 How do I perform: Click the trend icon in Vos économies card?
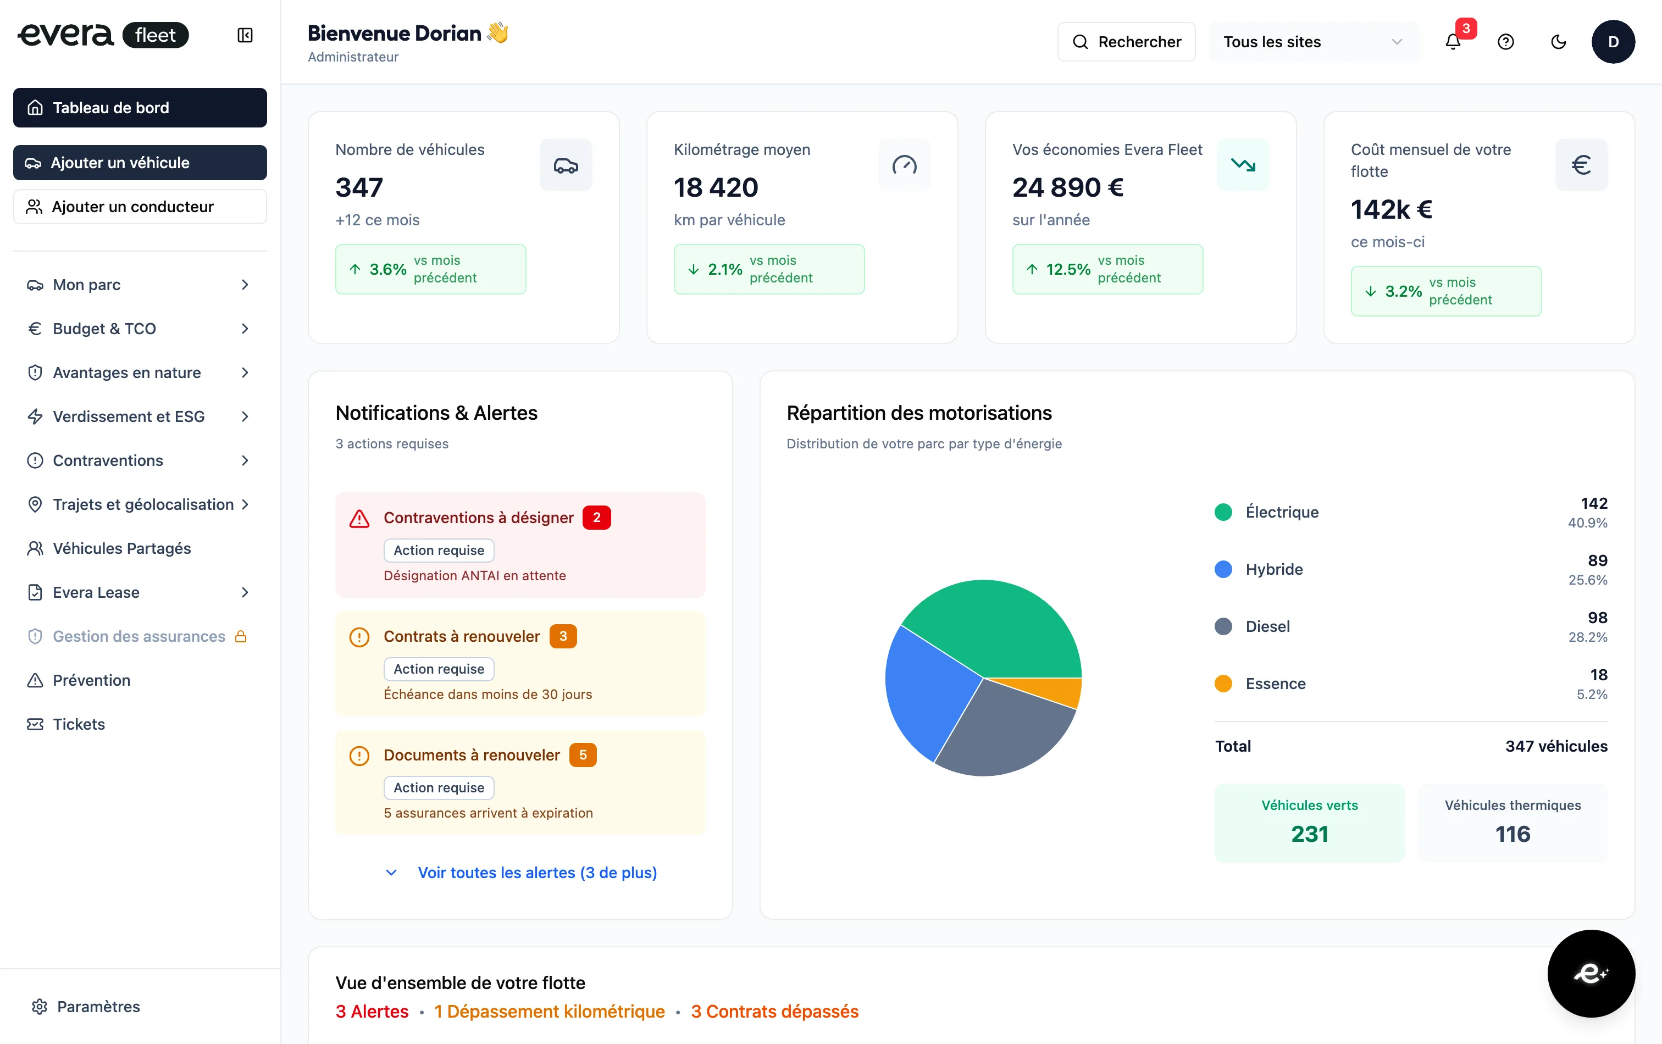[x=1243, y=165]
